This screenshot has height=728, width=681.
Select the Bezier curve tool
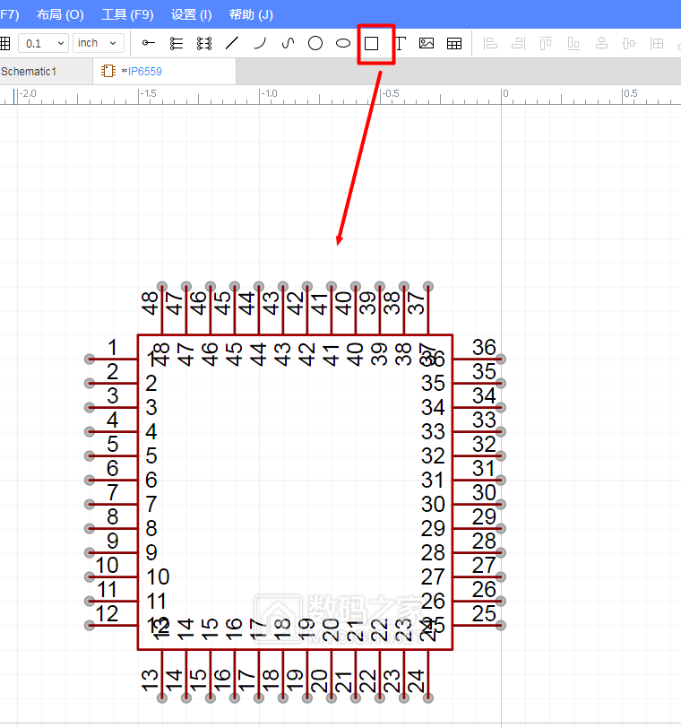tap(288, 43)
